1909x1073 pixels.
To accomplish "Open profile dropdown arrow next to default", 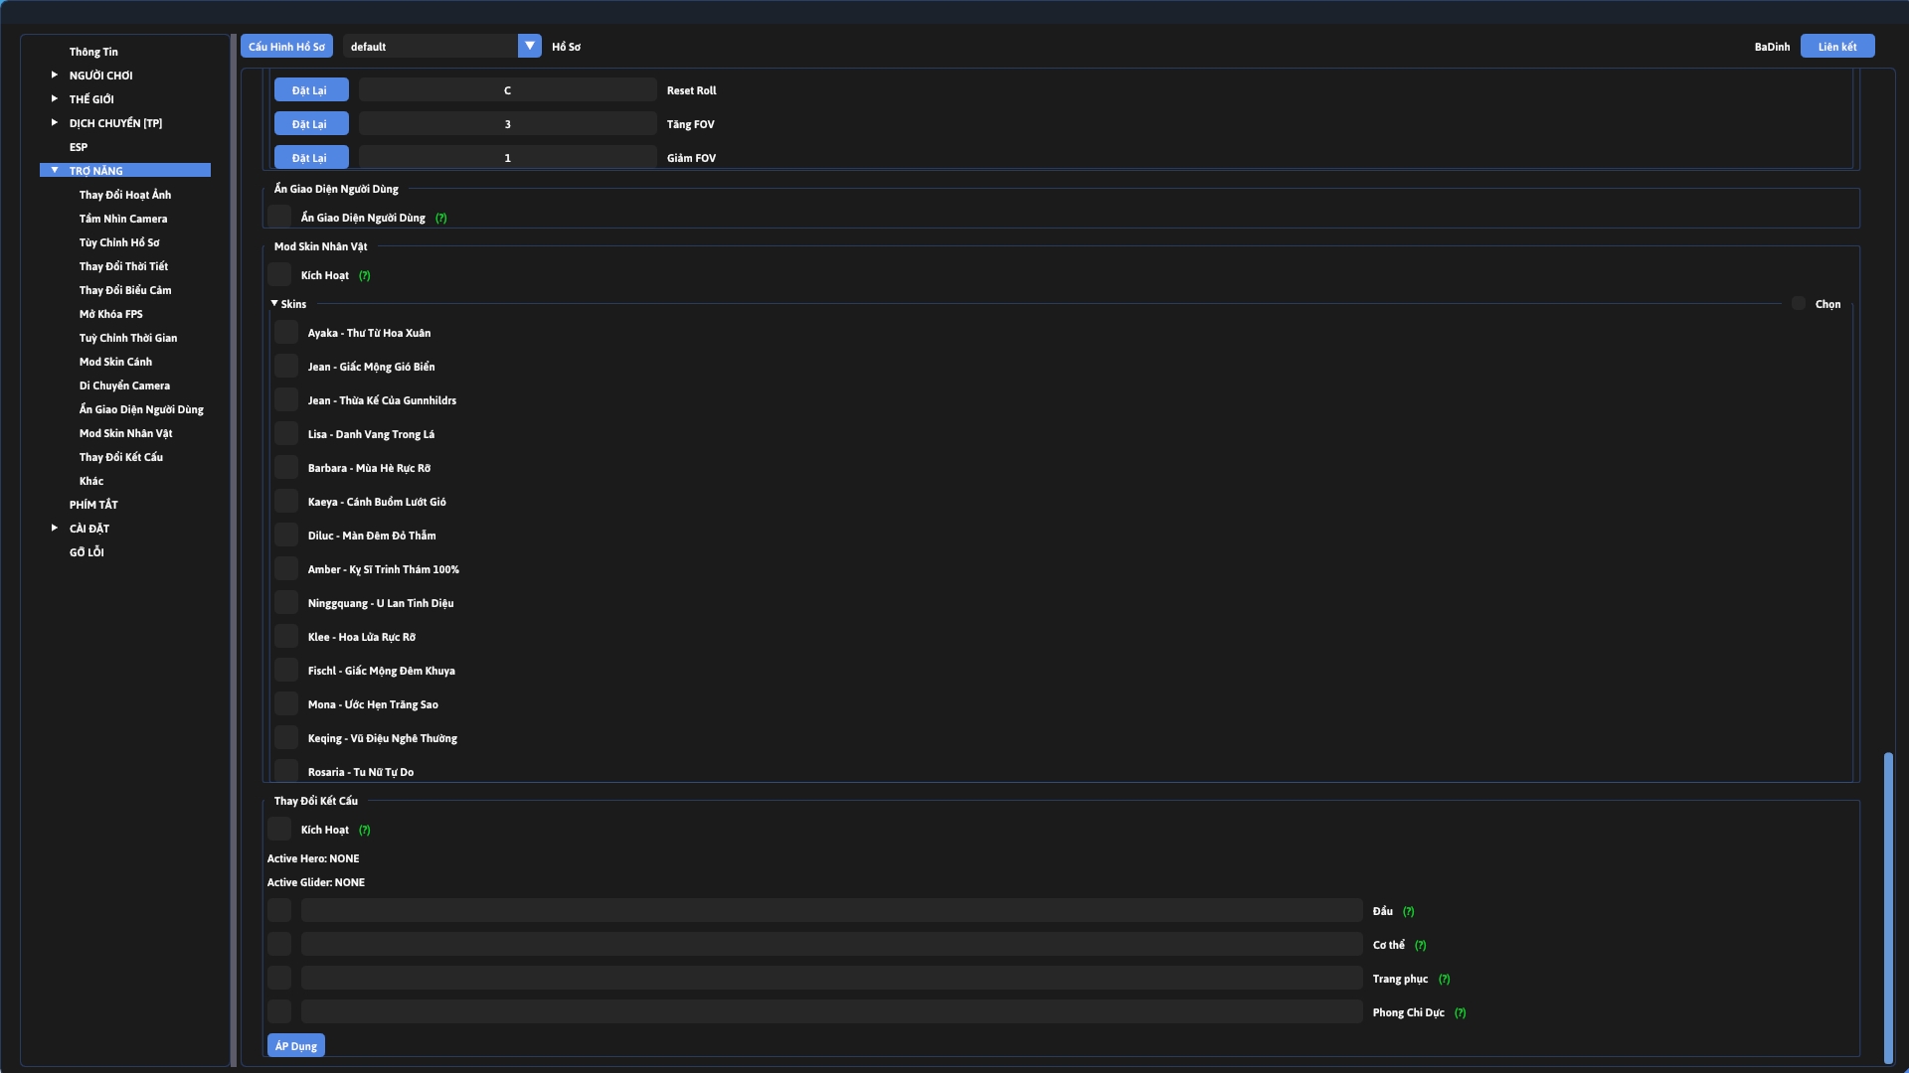I will click(530, 47).
